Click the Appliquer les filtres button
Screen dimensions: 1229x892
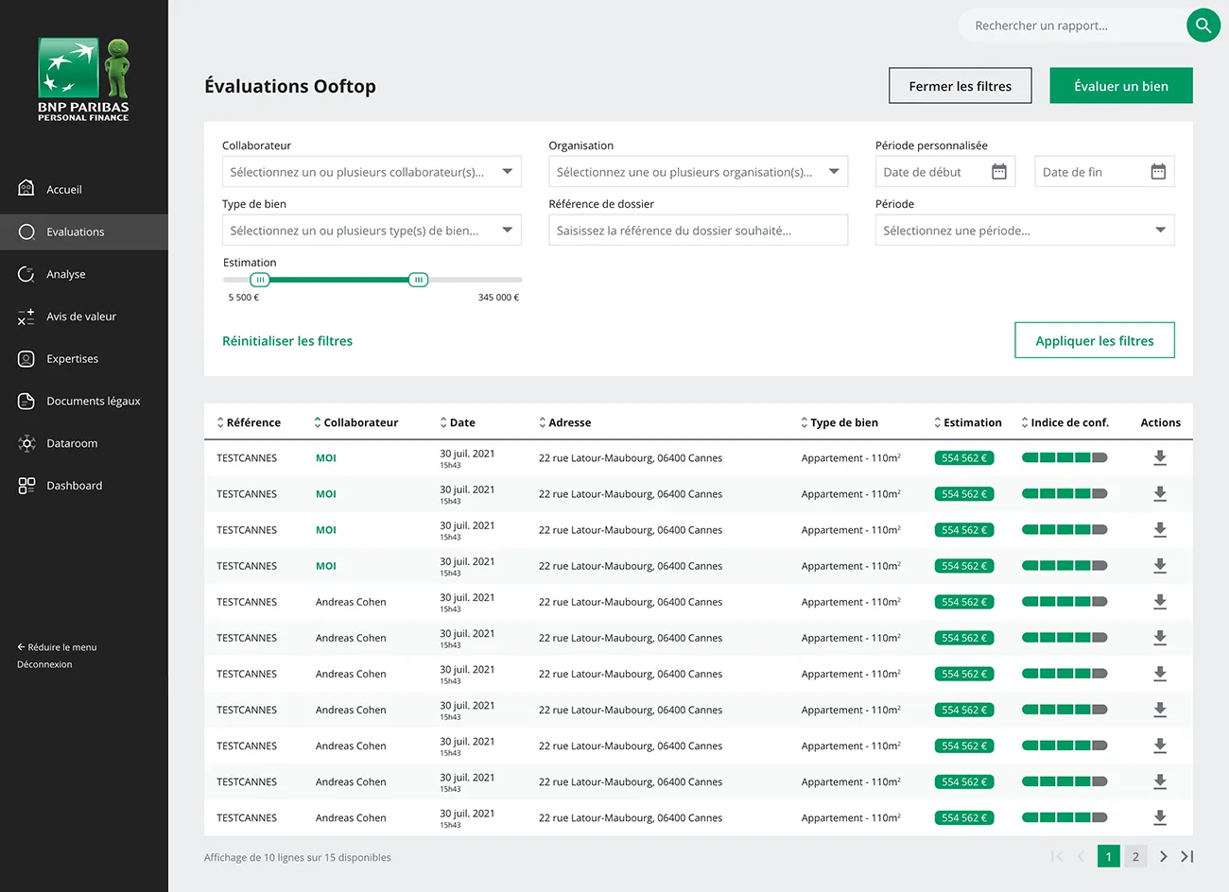coord(1094,340)
